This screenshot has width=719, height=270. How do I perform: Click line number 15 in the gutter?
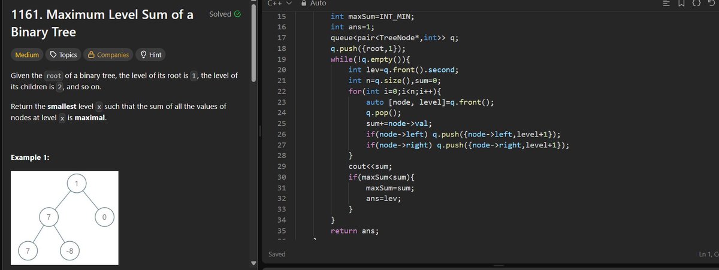pyautogui.click(x=282, y=16)
